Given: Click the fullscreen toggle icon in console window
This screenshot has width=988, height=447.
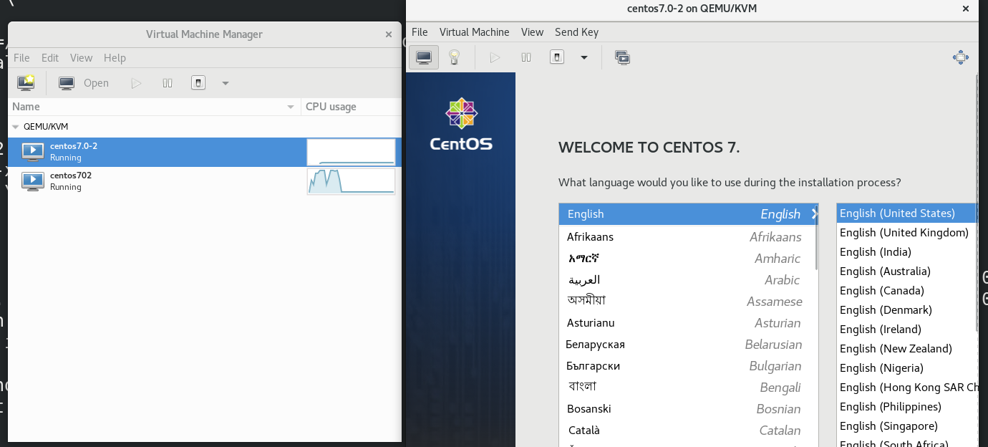Looking at the screenshot, I should [961, 57].
